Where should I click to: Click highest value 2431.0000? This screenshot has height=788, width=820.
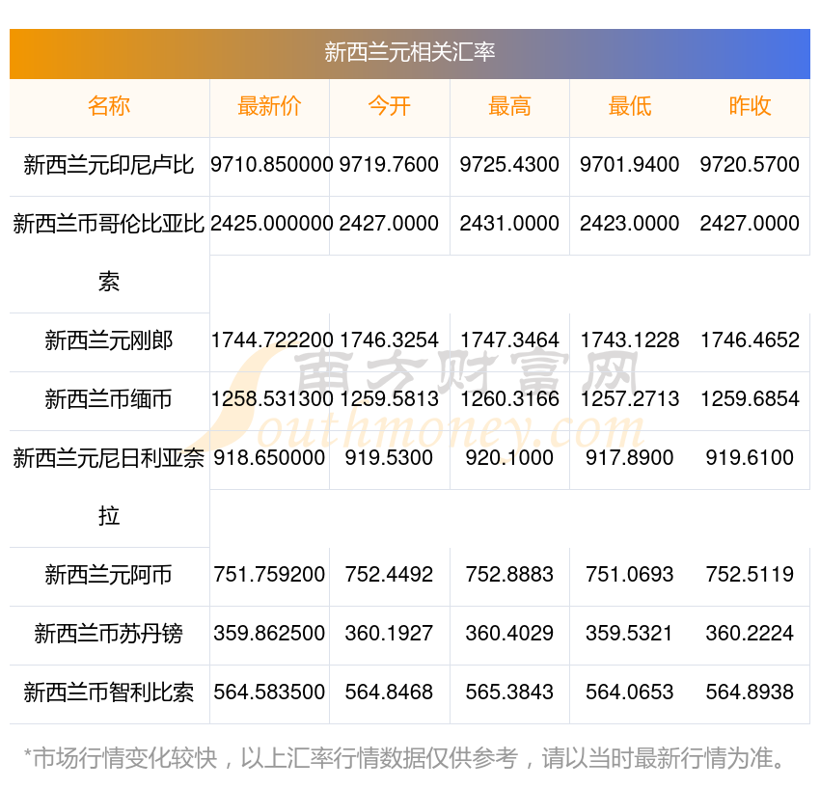coord(509,224)
